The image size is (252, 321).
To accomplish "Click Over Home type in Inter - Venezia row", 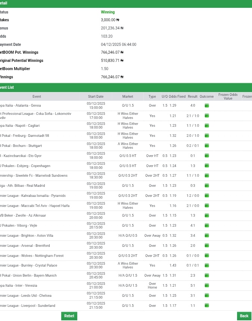I will pos(152,285).
